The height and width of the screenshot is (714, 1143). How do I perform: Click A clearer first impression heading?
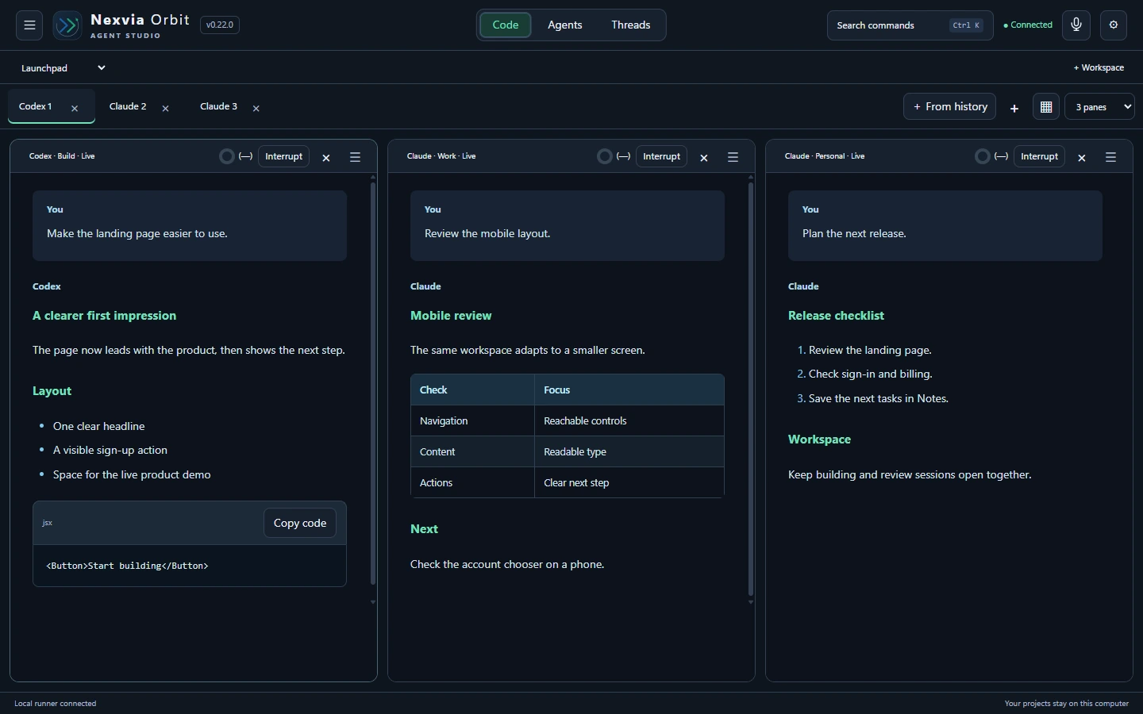[x=104, y=316]
